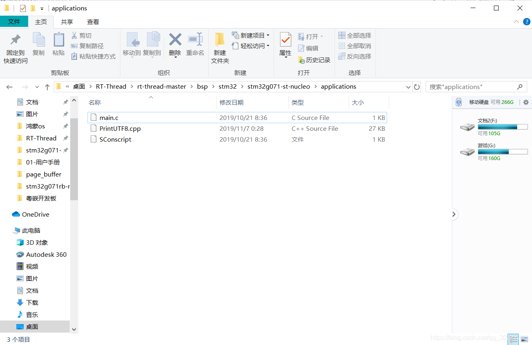The height and width of the screenshot is (345, 532).
Task: Click the shield icon beside 移动硬盘
Action: click(459, 102)
